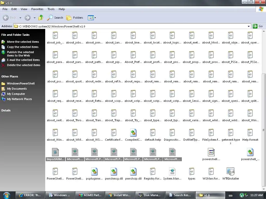Screen dimensions: 266x199
Task: Switch to Search Res... taskbar window
Action: 180,195
